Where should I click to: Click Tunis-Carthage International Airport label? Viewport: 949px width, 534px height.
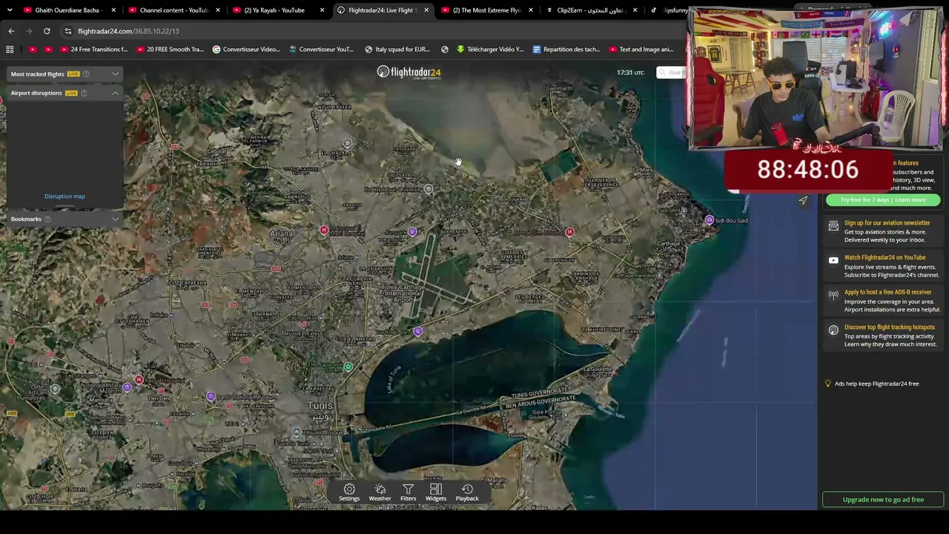tap(403, 293)
